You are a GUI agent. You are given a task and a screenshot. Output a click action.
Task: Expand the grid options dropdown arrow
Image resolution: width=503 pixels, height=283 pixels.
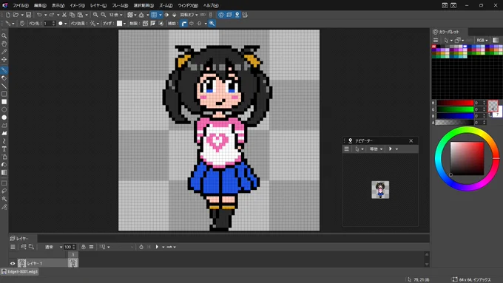pos(161,15)
